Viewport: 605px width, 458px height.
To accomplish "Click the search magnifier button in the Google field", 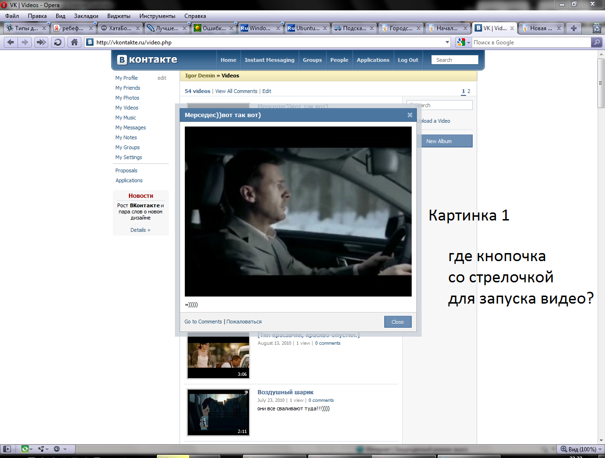I will pos(597,42).
